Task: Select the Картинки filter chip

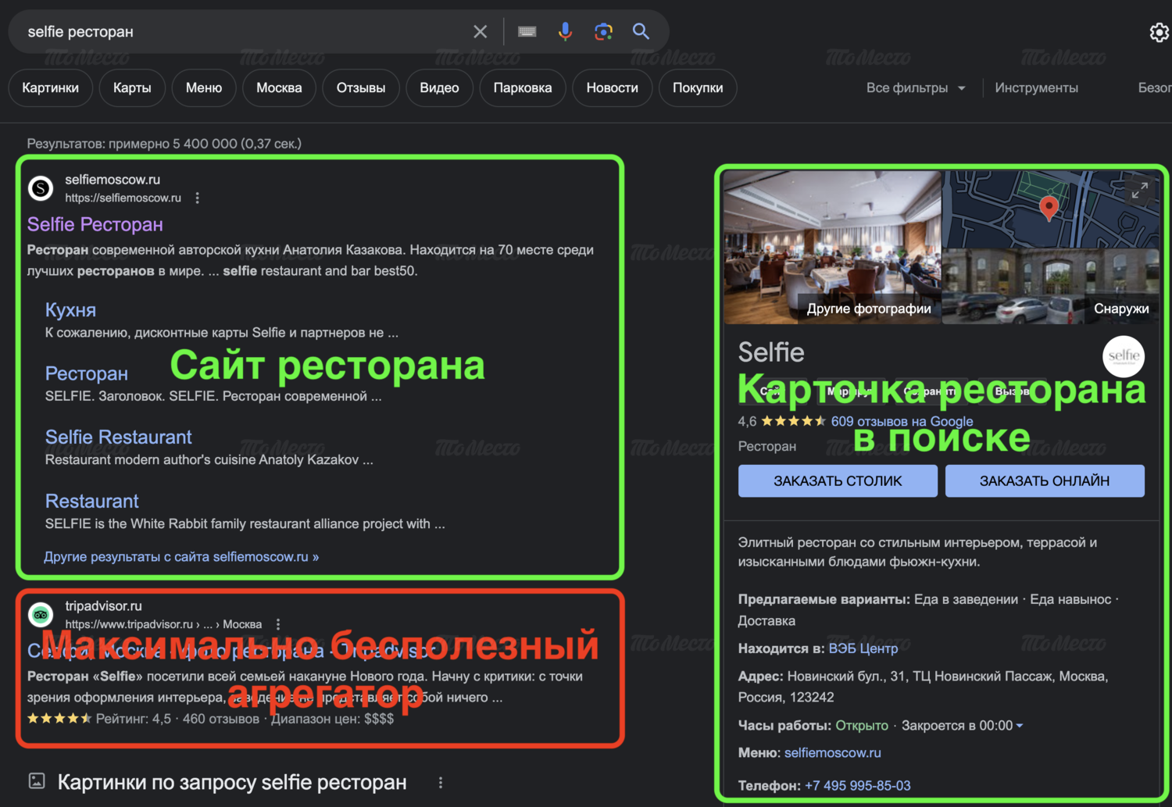Action: pos(50,87)
